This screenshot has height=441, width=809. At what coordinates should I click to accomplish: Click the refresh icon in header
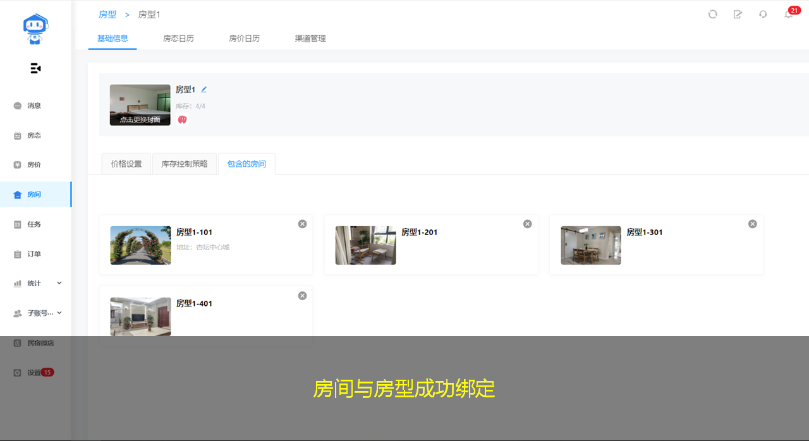click(x=713, y=14)
